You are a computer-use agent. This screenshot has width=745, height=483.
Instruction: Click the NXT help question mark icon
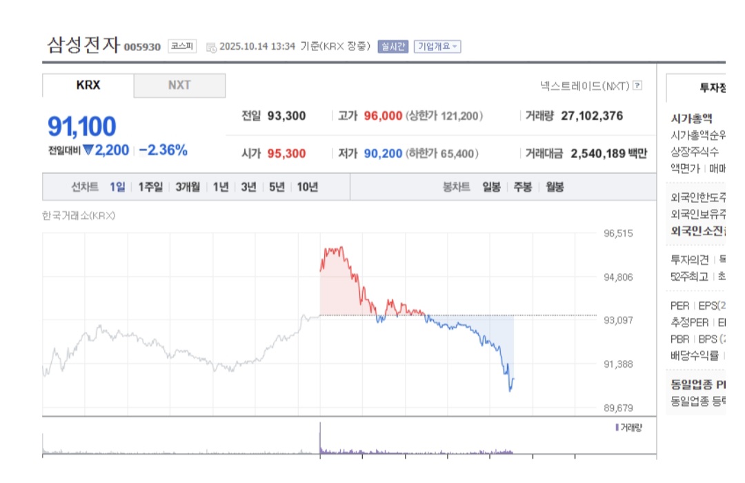[x=636, y=84]
